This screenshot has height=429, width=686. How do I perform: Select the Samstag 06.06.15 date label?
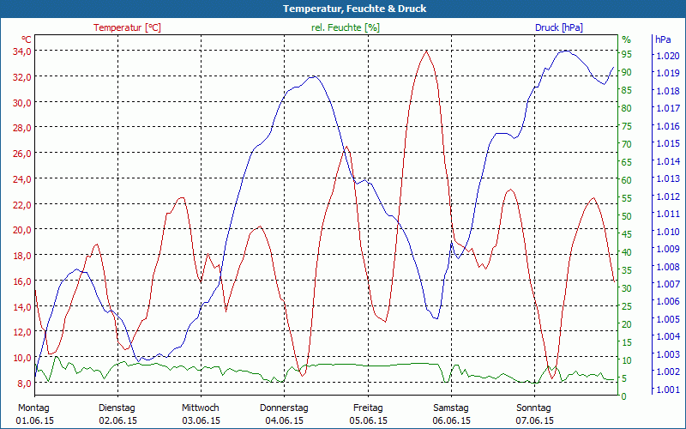(x=450, y=414)
